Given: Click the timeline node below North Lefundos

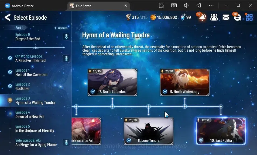Looking at the screenshot, I should (112, 107).
